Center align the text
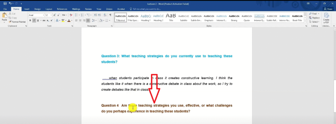The width and height of the screenshot is (336, 124). [x=80, y=21]
